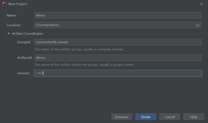Screen dimensions: 208x123
Task: Click the GroupId label
Action: [24, 42]
